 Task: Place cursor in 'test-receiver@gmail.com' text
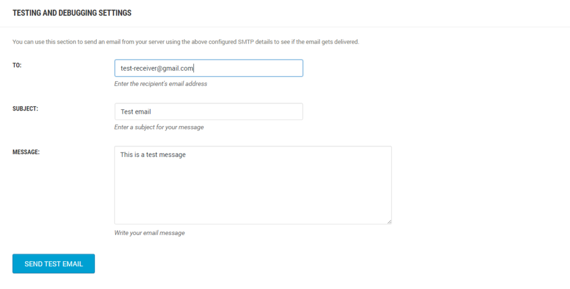(x=157, y=69)
